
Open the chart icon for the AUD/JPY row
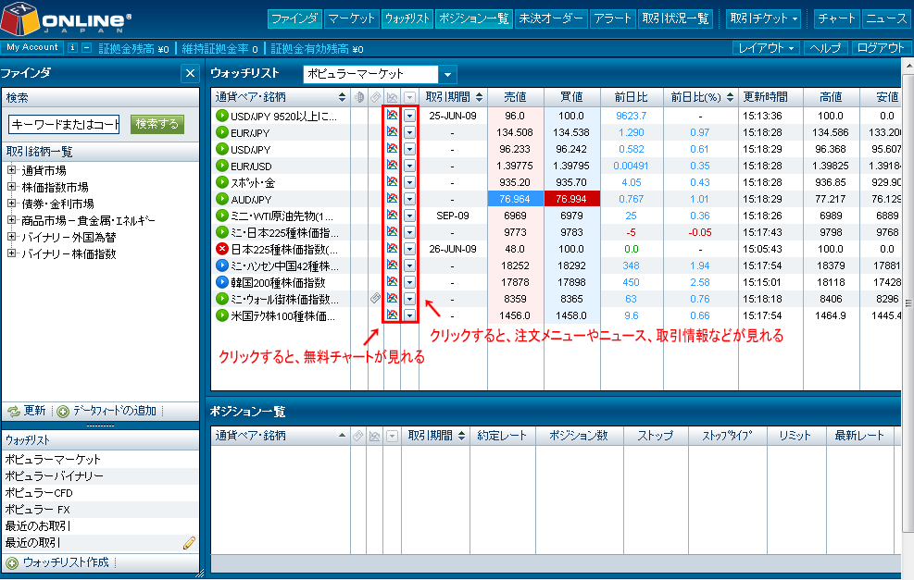[393, 199]
